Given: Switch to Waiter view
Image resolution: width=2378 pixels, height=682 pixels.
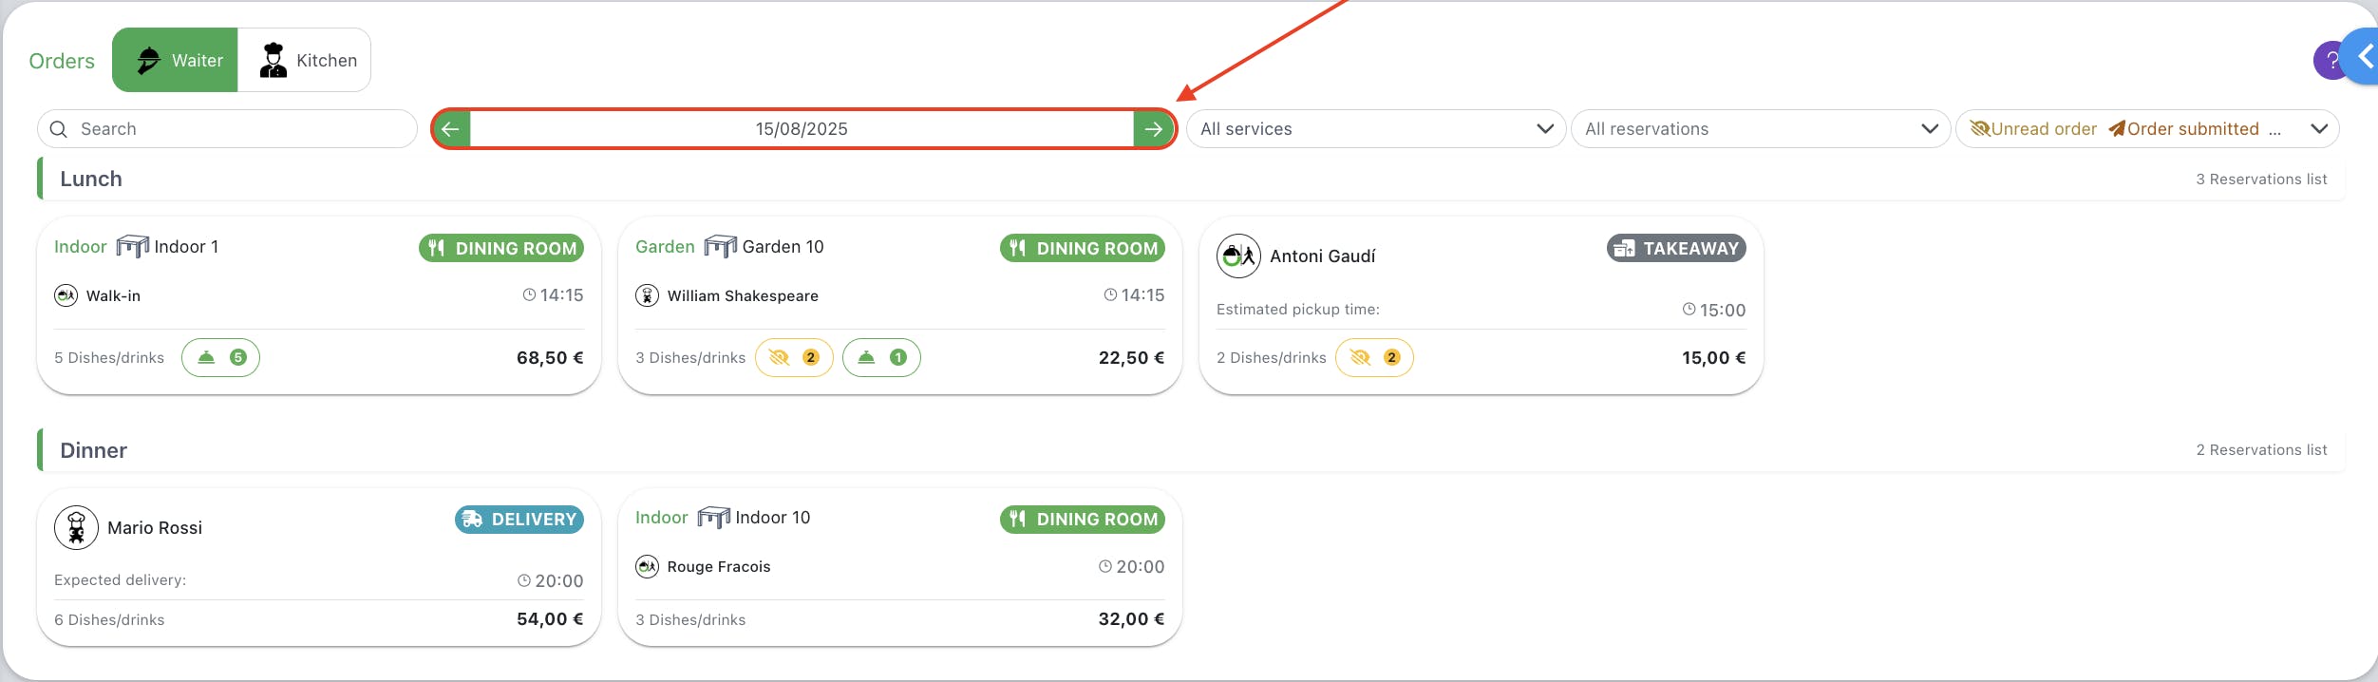Looking at the screenshot, I should 176,60.
